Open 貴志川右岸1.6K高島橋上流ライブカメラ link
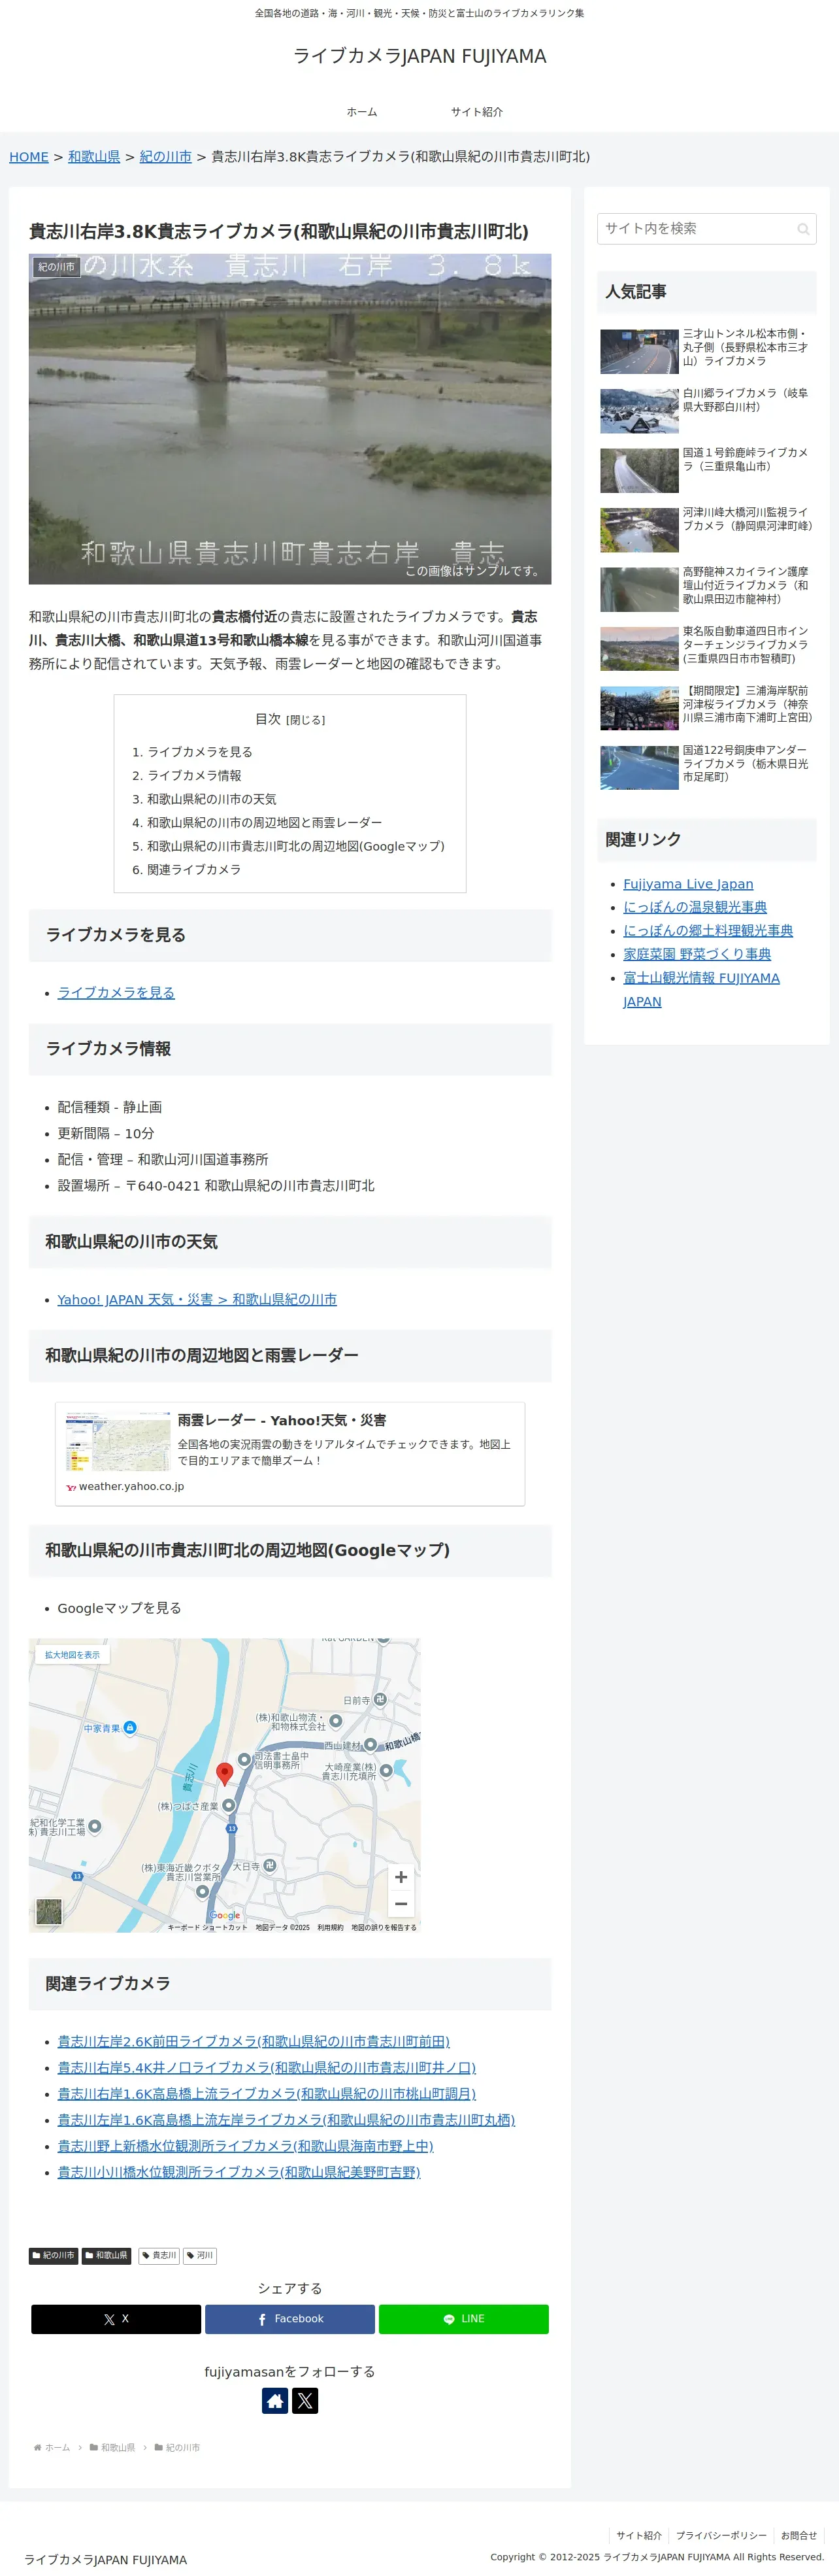Image resolution: width=839 pixels, height=2576 pixels. click(x=266, y=2093)
